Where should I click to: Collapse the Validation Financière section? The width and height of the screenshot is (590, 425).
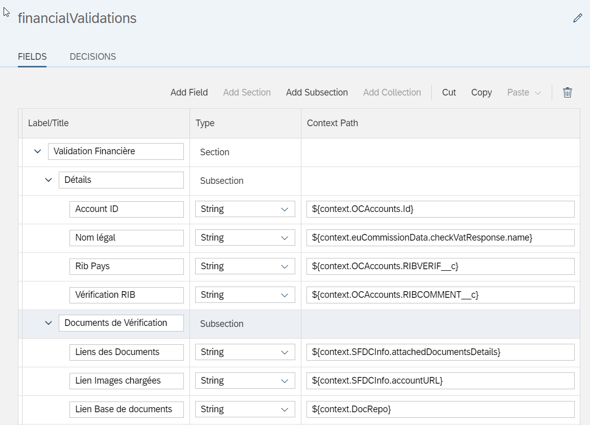[37, 151]
